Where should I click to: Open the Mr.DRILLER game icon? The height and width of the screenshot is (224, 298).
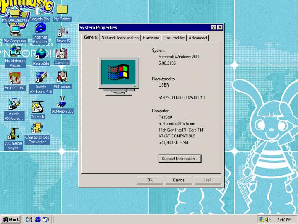(14, 79)
